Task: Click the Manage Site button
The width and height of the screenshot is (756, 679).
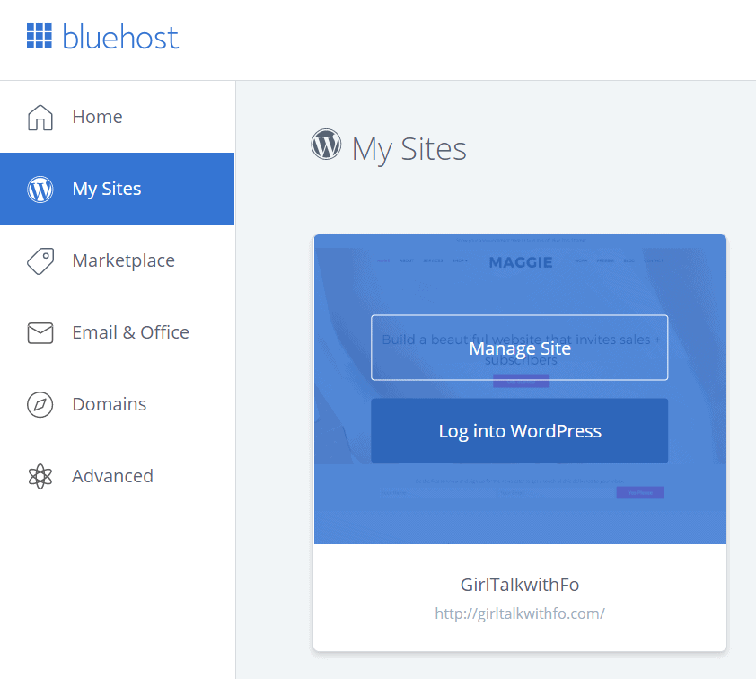Action: pyautogui.click(x=519, y=348)
